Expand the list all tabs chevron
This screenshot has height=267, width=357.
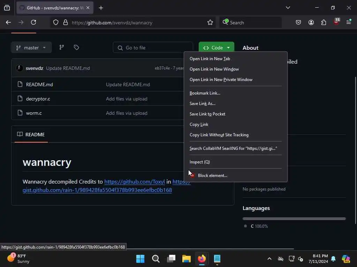(288, 8)
